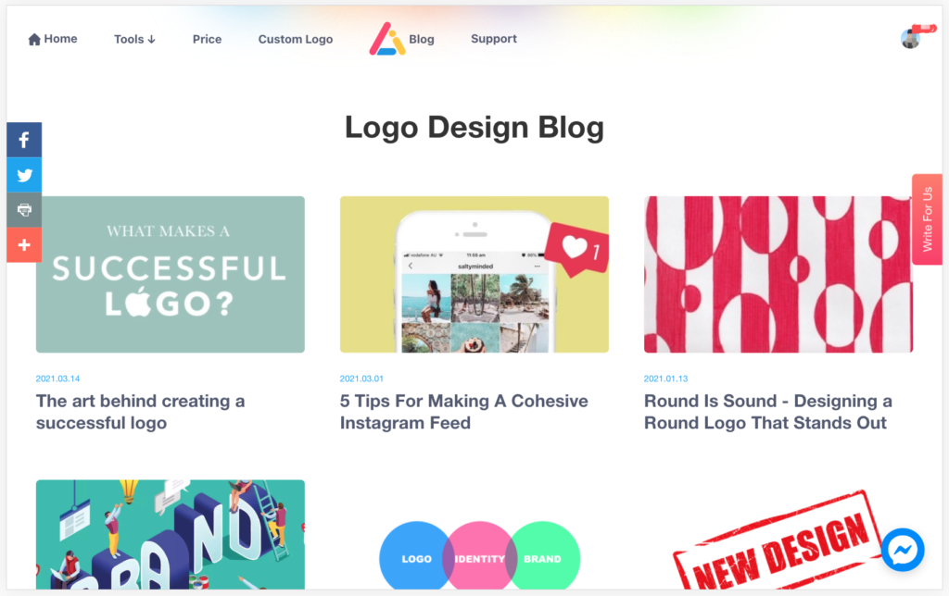Open the Messenger chat bubble
Screen dimensions: 949x596
[x=903, y=550]
